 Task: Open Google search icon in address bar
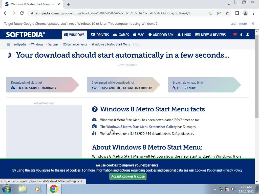(x=211, y=13)
